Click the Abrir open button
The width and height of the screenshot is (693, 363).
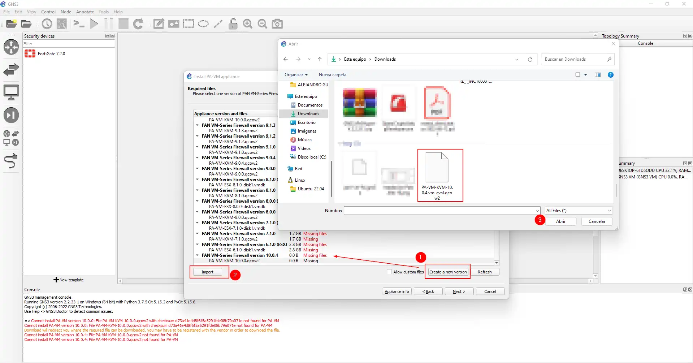click(x=561, y=221)
